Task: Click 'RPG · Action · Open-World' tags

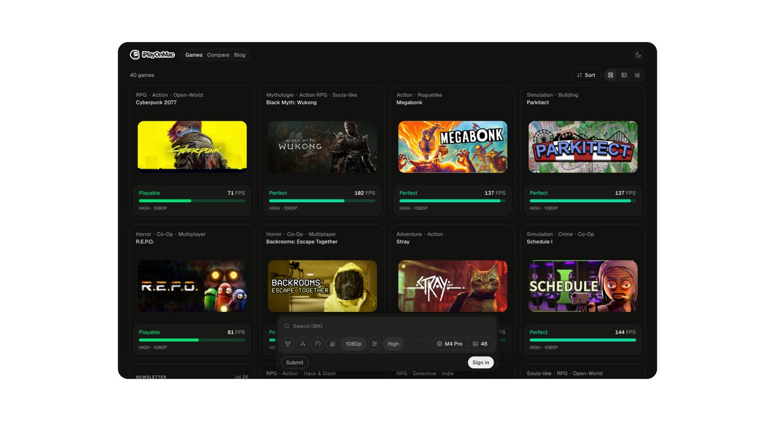Action: (x=169, y=95)
